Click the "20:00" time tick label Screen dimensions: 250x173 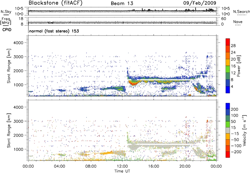pyautogui.click(x=185, y=166)
